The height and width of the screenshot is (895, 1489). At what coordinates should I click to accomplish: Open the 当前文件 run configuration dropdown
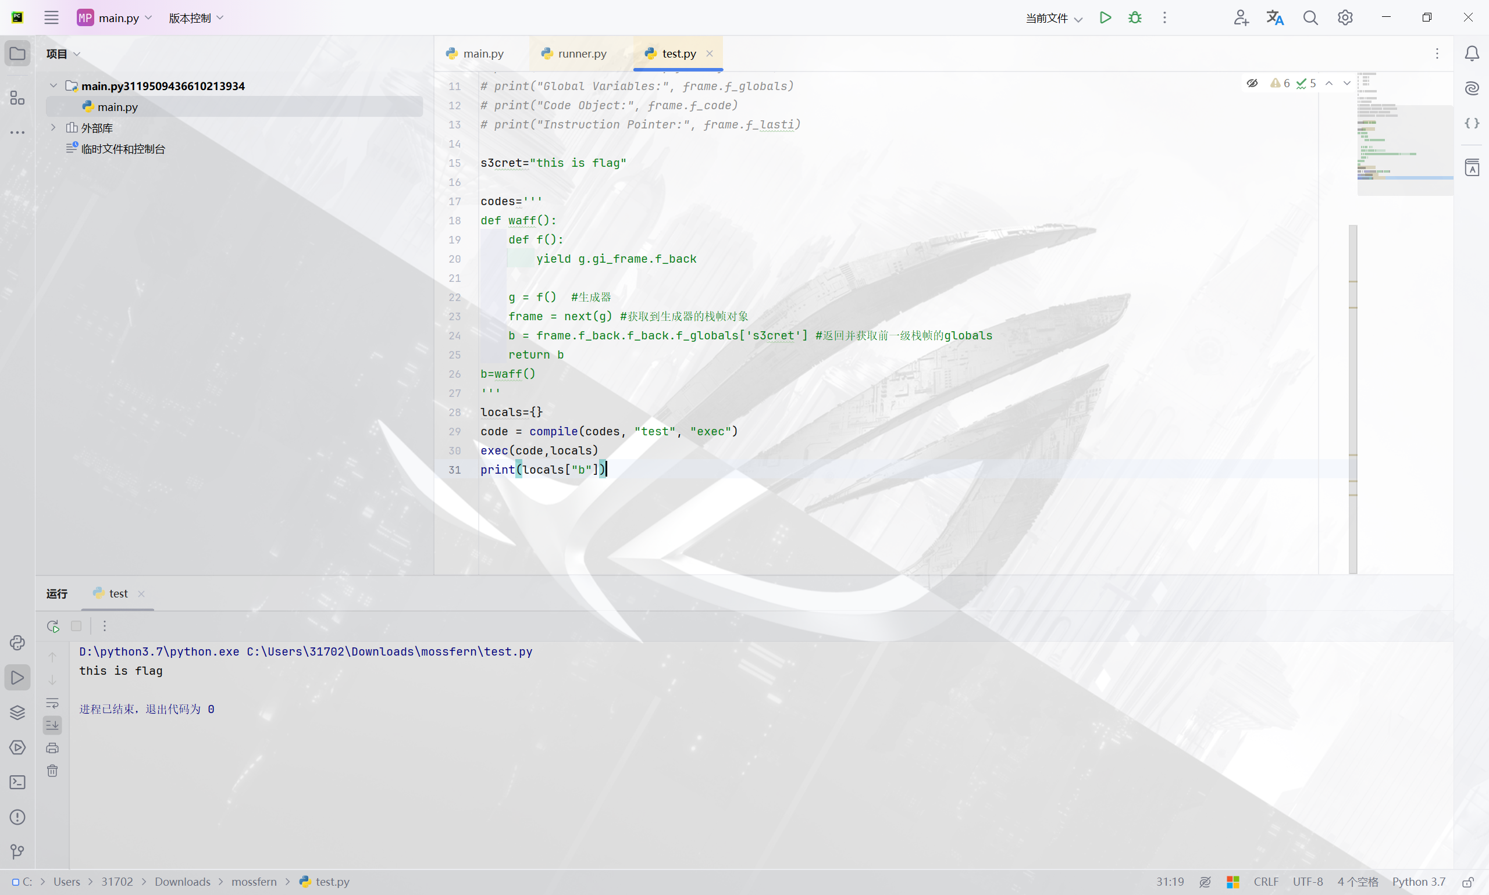pyautogui.click(x=1054, y=18)
